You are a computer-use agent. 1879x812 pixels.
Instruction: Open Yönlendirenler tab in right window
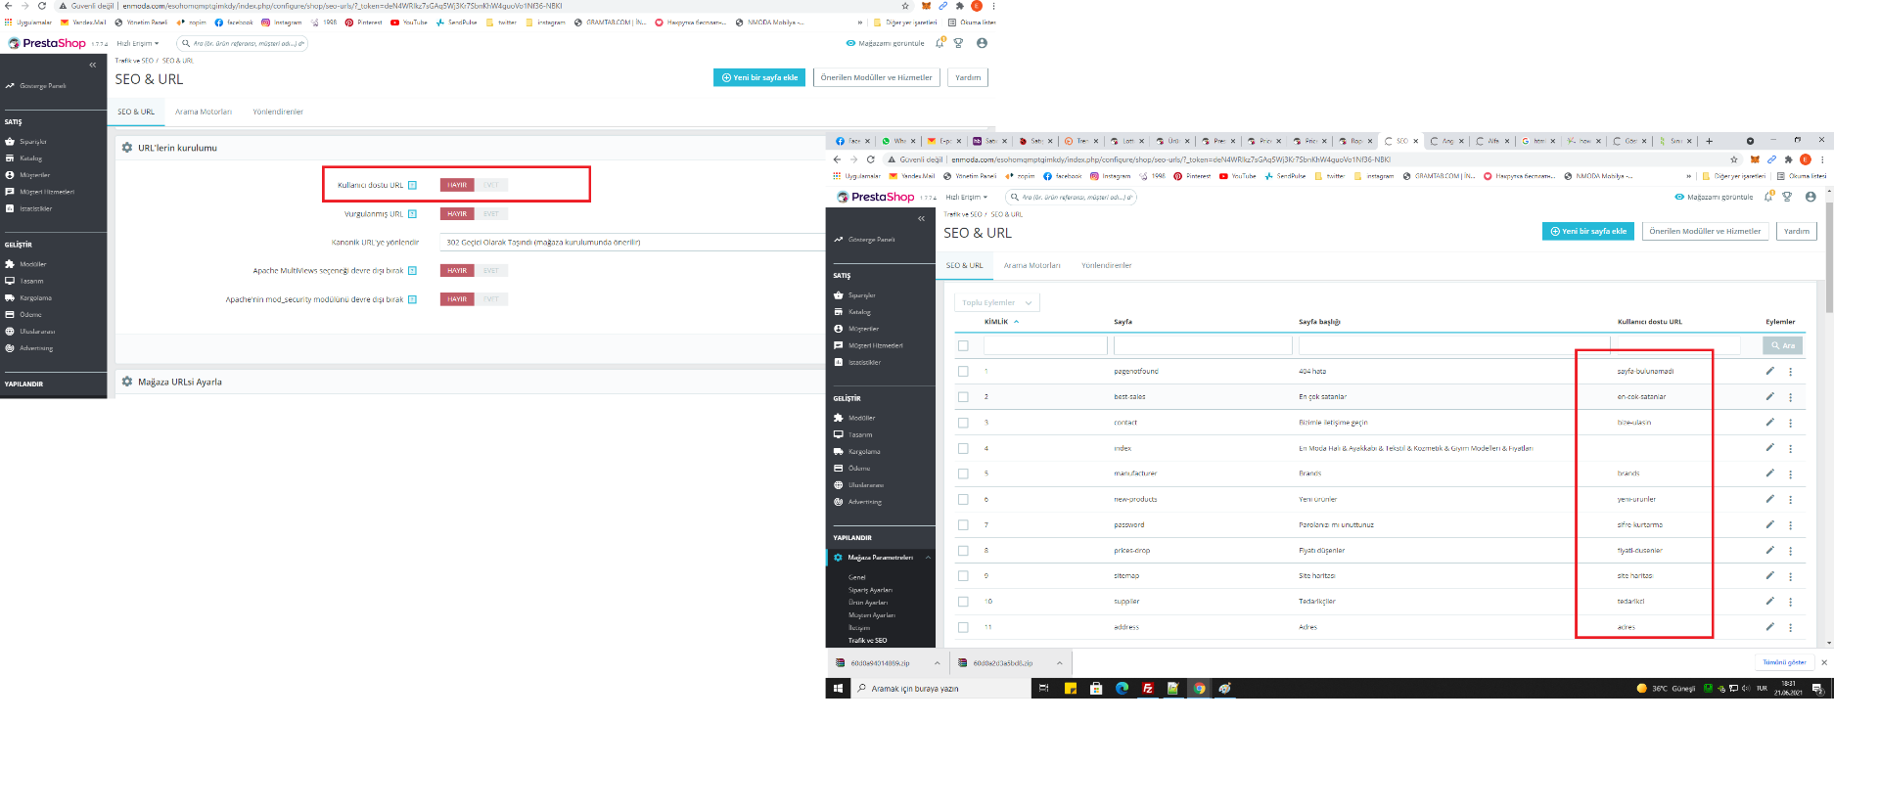1107,265
